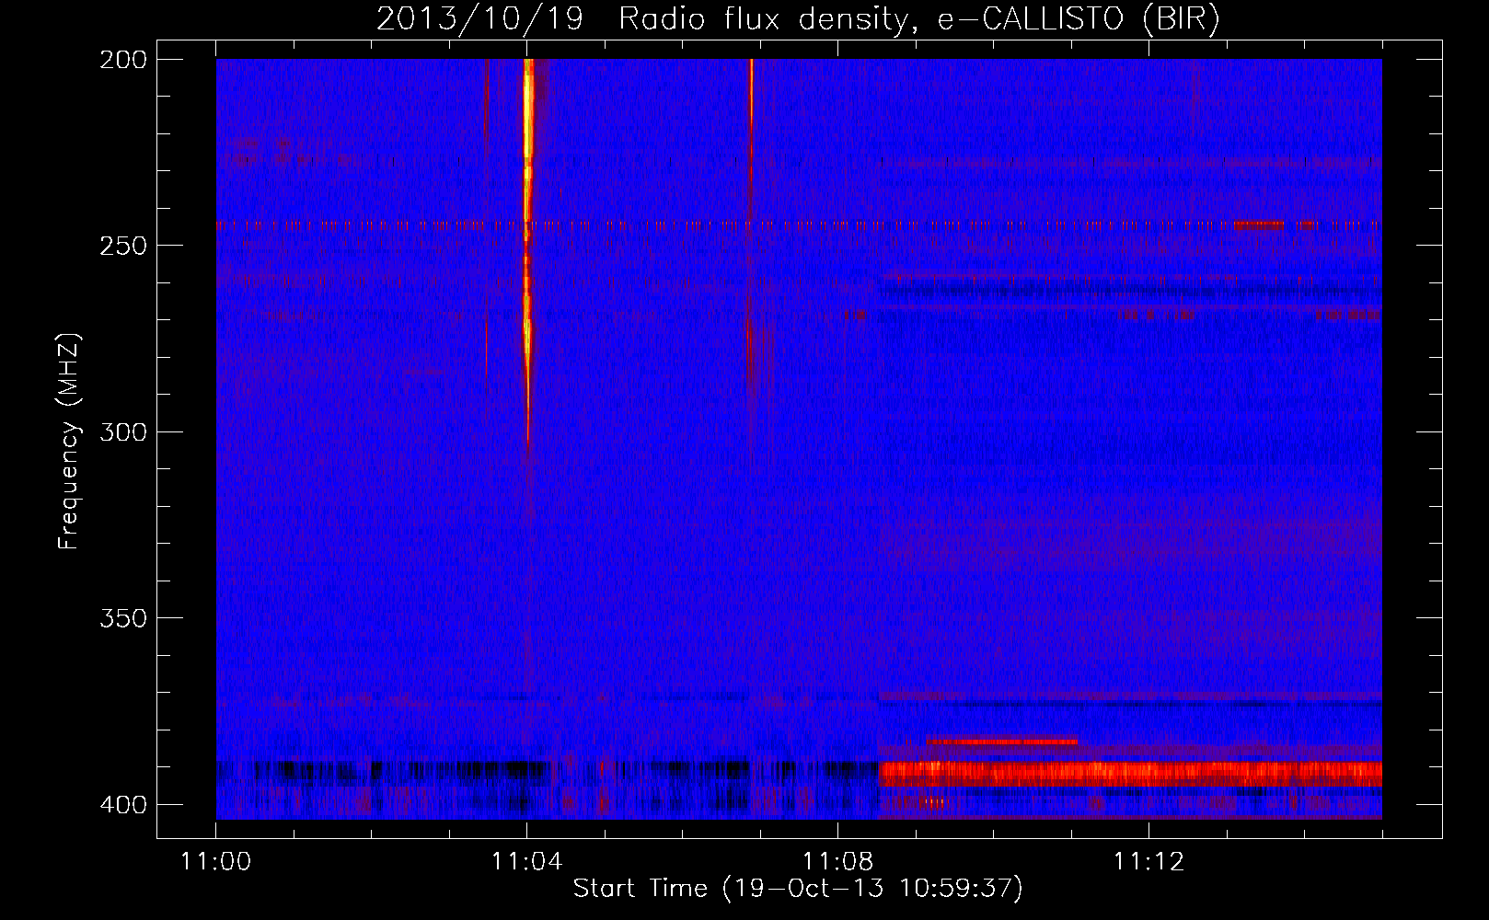Screen dimensions: 1489x920
Task: Click the 11:00 time tick label
Action: point(216,862)
